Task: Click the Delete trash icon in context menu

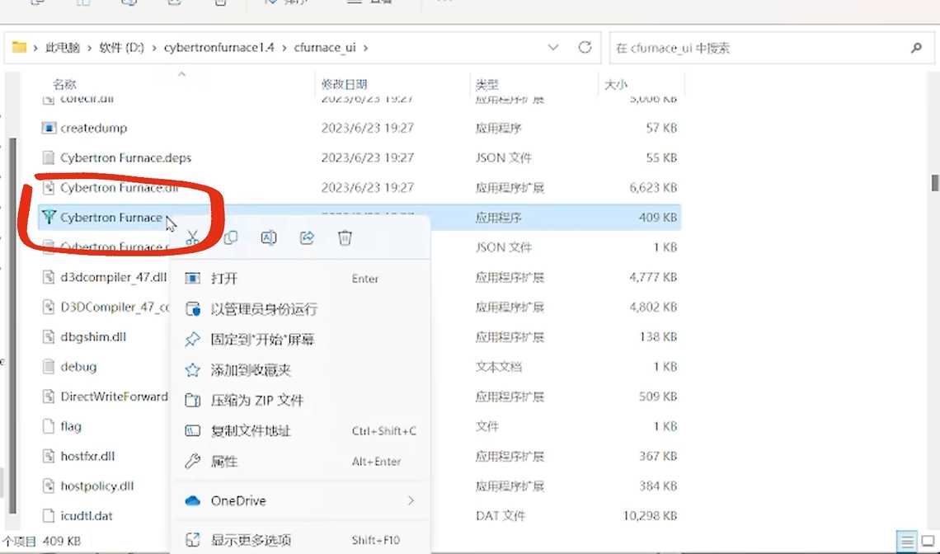Action: tap(345, 238)
